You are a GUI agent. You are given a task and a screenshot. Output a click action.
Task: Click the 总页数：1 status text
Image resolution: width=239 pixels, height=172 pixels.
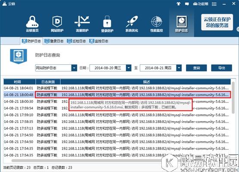click(41, 168)
